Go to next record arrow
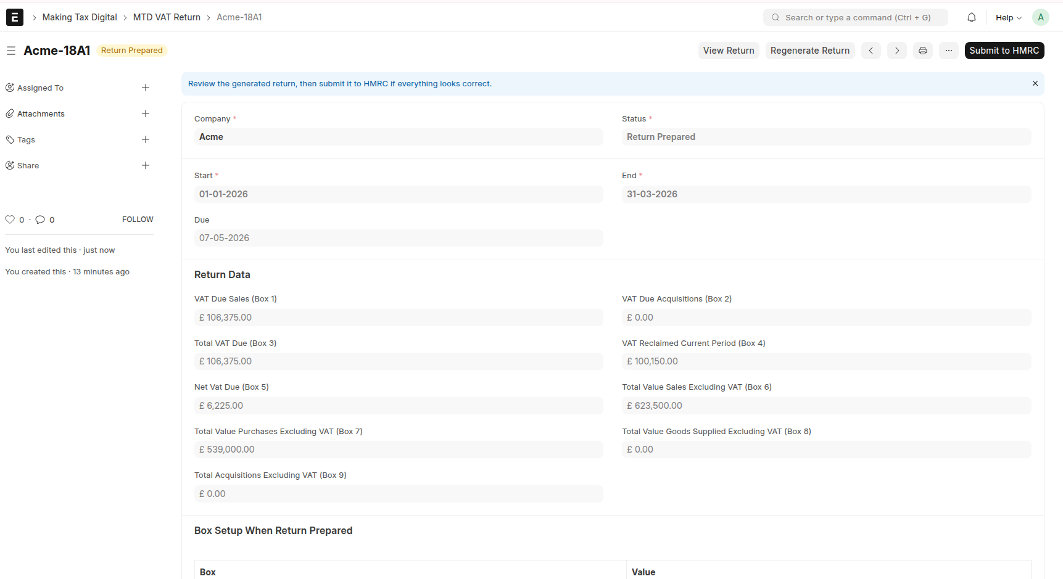The height and width of the screenshot is (579, 1063). point(897,51)
